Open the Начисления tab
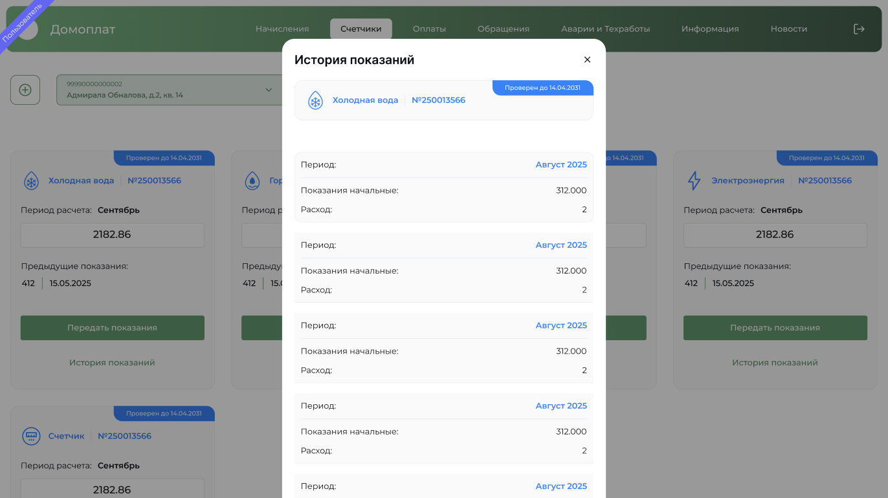Image resolution: width=888 pixels, height=498 pixels. [282, 29]
